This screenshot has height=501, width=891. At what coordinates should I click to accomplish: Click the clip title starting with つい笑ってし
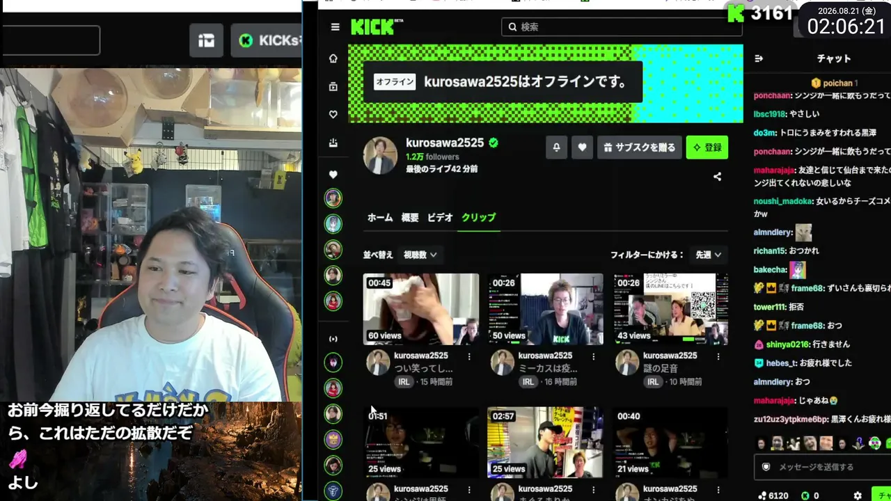(x=424, y=369)
